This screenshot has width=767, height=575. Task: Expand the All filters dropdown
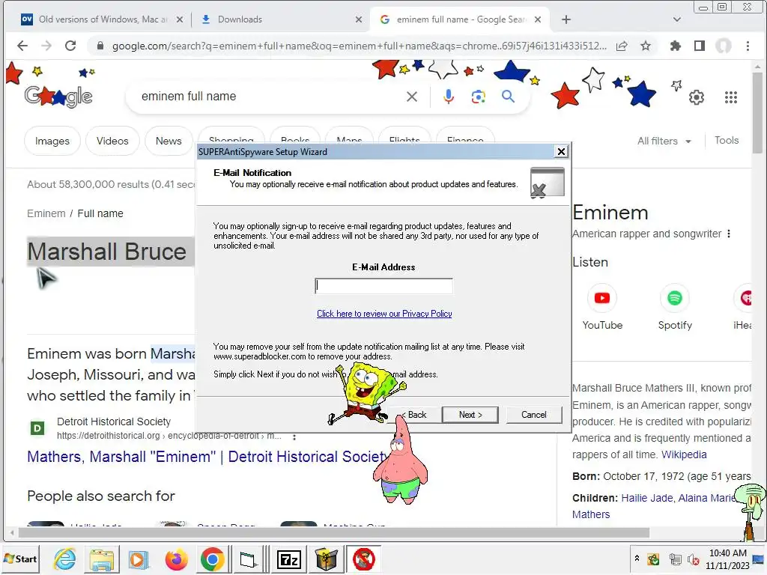[664, 141]
